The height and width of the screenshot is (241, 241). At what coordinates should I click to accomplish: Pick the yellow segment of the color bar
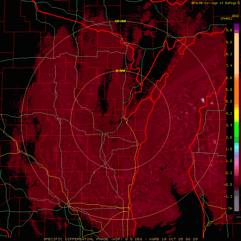click(x=236, y=115)
